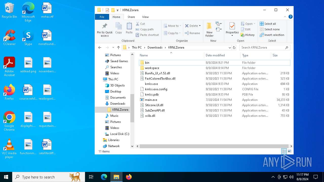Click navigation pane scroll down arrow
Image resolution: width=324 pixels, height=182 pixels.
(132, 146)
